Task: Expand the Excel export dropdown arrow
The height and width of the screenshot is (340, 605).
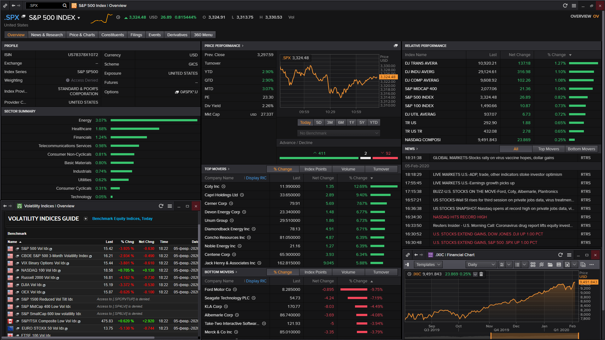Action: (574, 265)
